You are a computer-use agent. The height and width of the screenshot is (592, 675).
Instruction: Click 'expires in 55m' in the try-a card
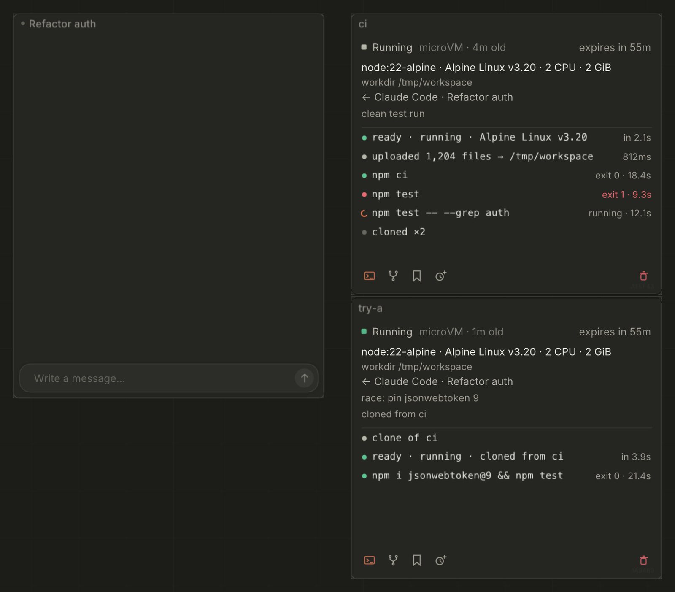point(615,332)
